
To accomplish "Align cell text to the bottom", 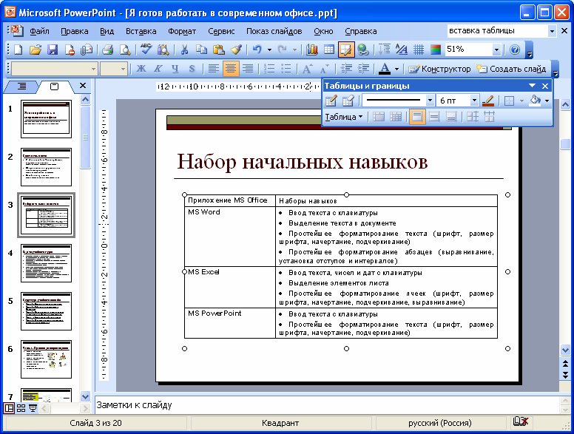I will (x=451, y=117).
